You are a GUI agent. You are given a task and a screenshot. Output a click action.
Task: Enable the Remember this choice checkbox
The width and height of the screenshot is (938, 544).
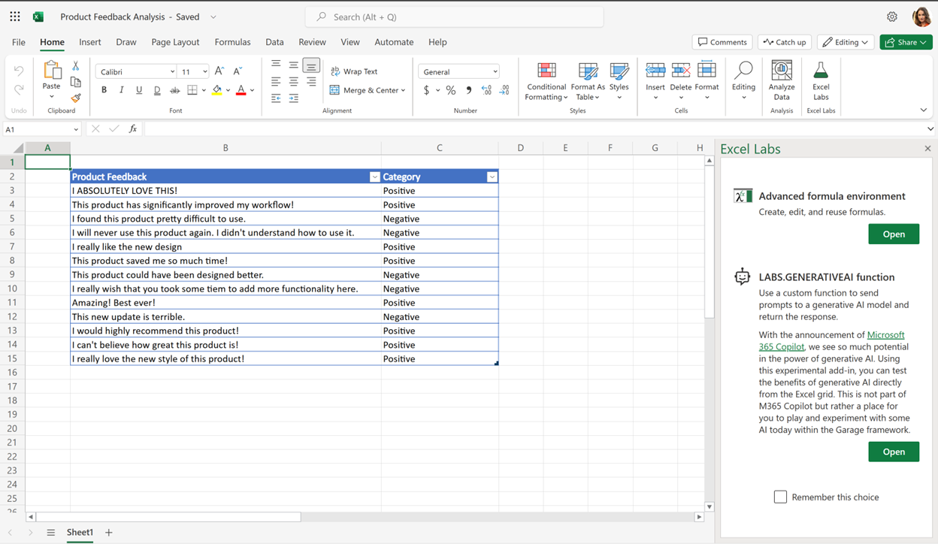(x=780, y=497)
